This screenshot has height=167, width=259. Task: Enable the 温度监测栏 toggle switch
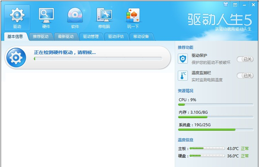coord(245,76)
